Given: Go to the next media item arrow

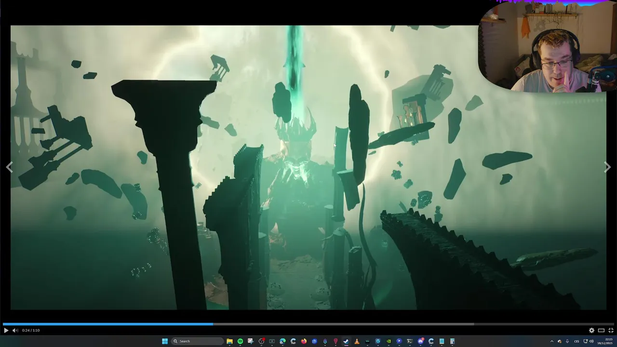Looking at the screenshot, I should pos(607,167).
